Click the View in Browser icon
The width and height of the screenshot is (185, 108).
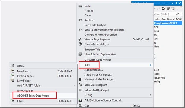tap(80, 30)
